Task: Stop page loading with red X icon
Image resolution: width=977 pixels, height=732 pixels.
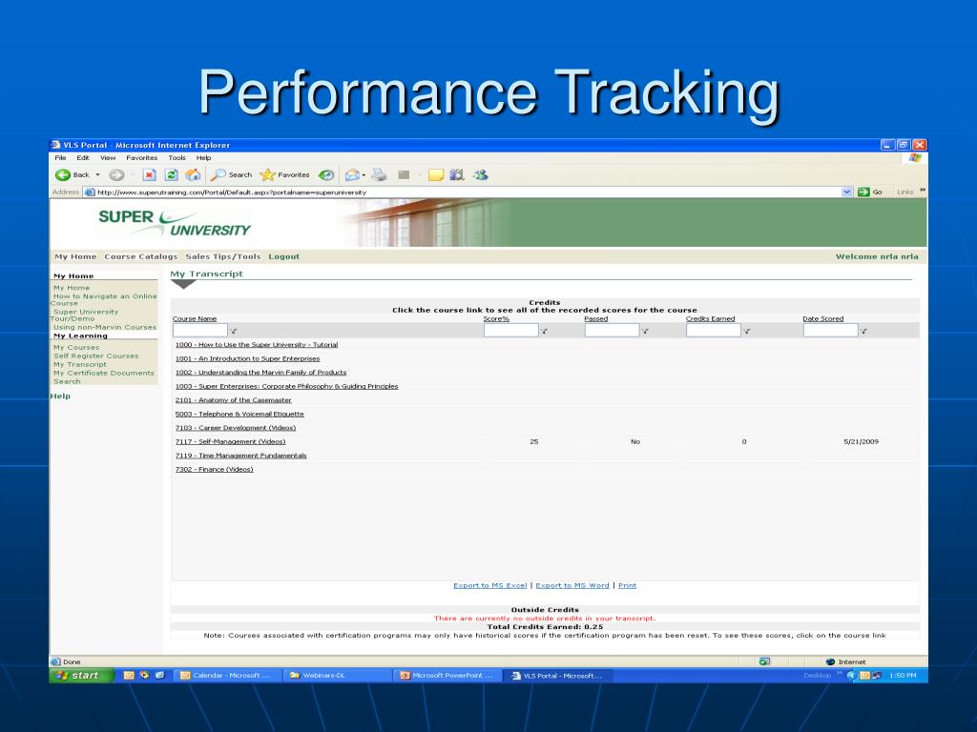Action: [x=149, y=175]
